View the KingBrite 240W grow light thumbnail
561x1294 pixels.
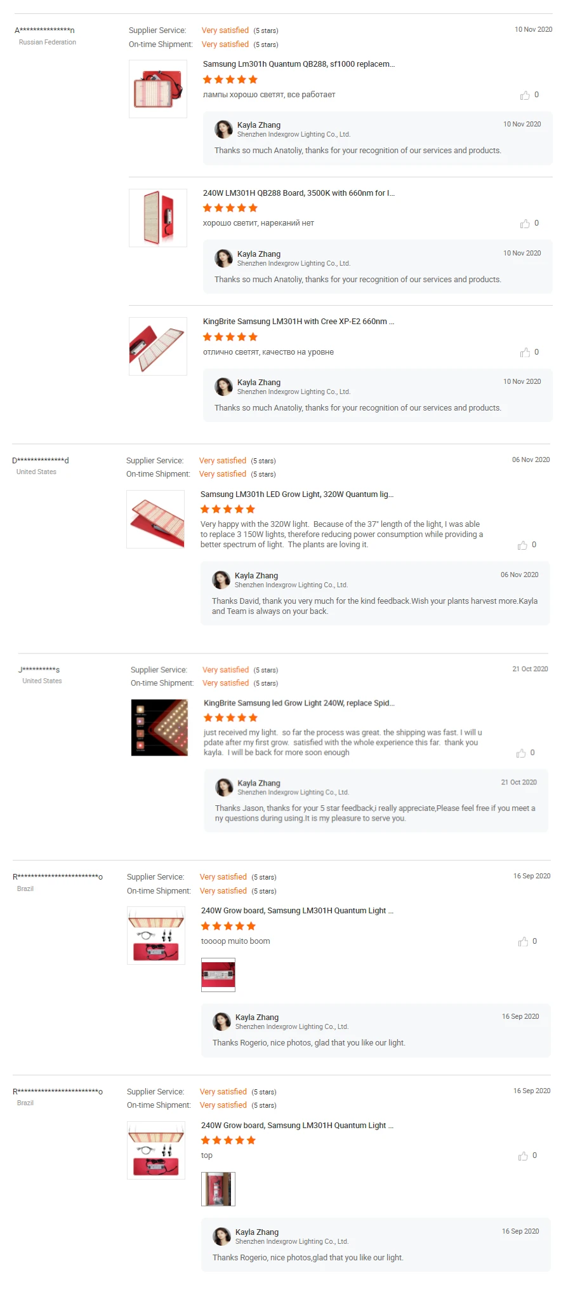coord(159,728)
